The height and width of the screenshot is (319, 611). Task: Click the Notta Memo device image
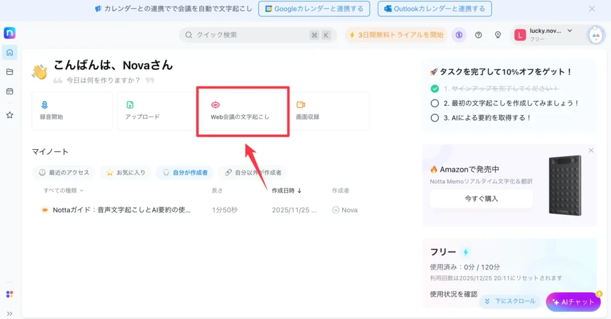pyautogui.click(x=565, y=185)
